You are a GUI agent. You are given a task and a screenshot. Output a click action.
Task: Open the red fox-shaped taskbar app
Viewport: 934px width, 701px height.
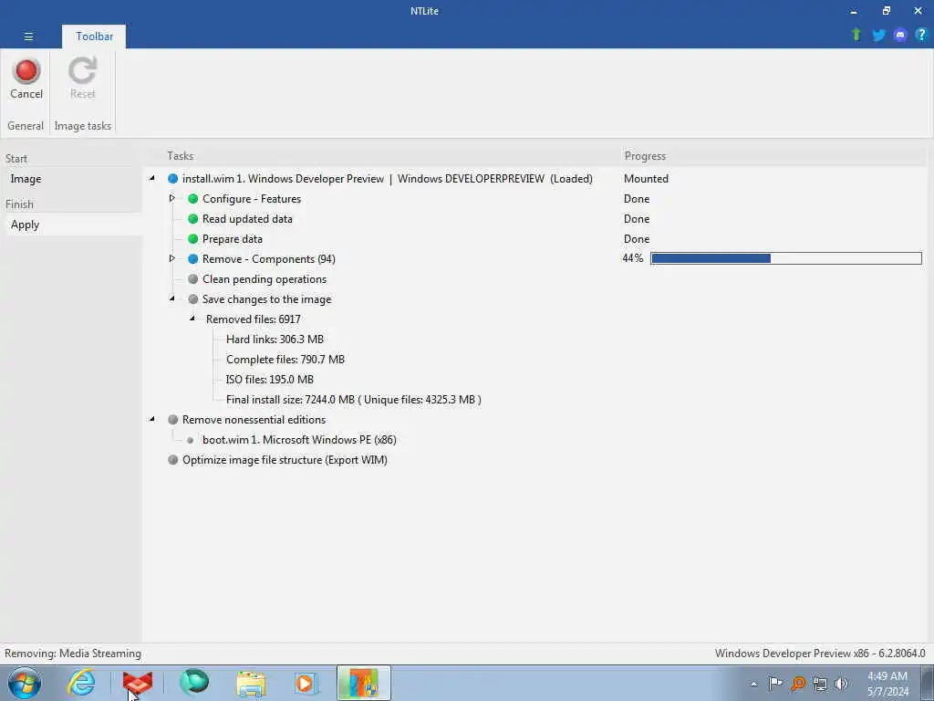pos(138,683)
